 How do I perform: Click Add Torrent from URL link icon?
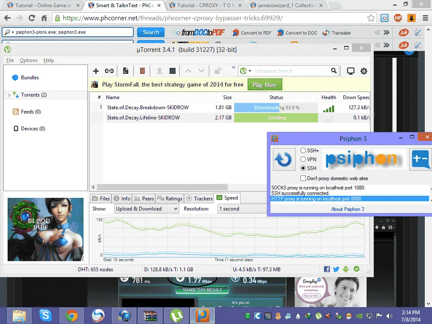point(109,71)
